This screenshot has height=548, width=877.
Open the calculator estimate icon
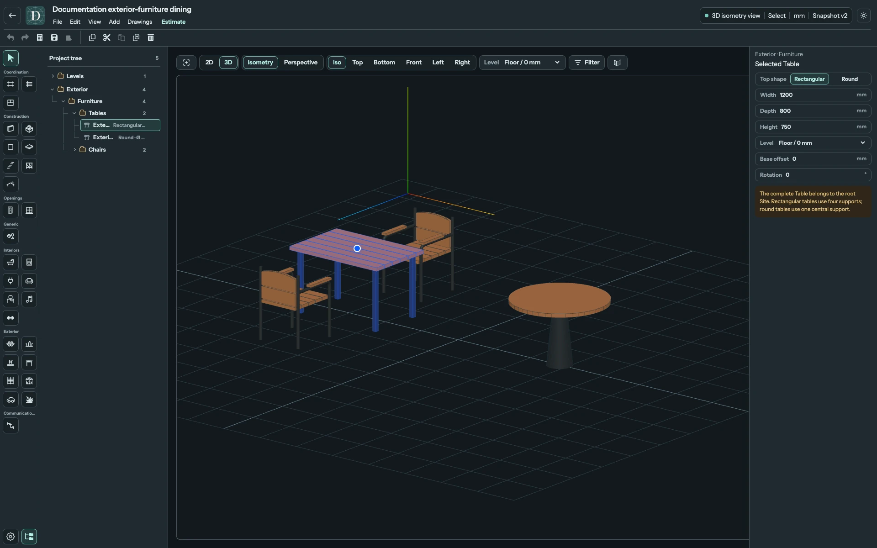tap(40, 37)
